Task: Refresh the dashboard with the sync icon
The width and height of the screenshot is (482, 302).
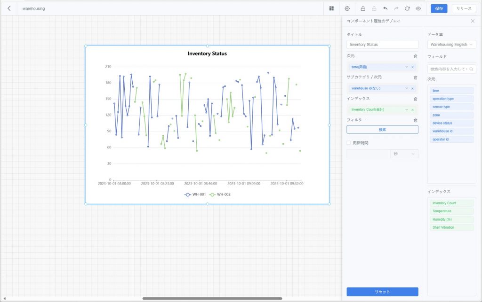Action: pos(407,8)
